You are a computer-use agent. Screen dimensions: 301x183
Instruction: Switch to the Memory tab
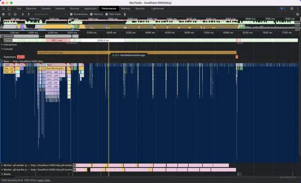click(126, 8)
